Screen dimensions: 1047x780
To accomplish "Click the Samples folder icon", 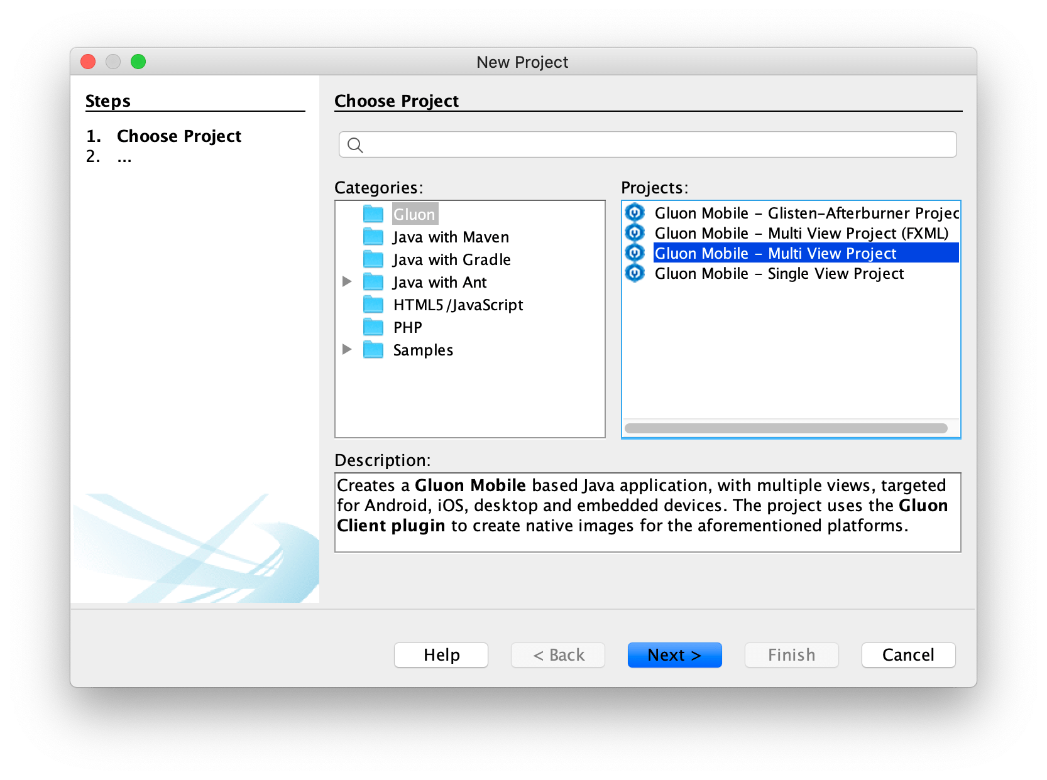I will click(x=373, y=350).
